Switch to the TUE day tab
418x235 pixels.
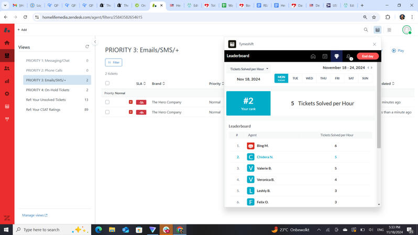click(x=295, y=79)
